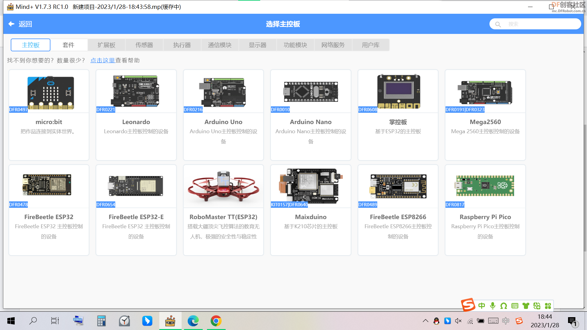Choose the FireBeetle ESP8266 board image

click(398, 186)
